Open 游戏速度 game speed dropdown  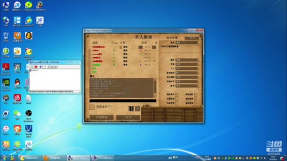(187, 73)
